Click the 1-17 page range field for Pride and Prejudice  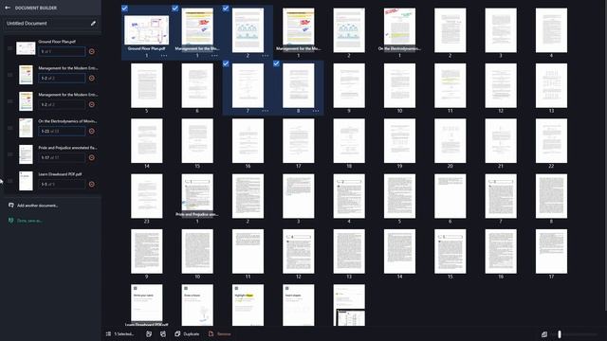(62, 158)
